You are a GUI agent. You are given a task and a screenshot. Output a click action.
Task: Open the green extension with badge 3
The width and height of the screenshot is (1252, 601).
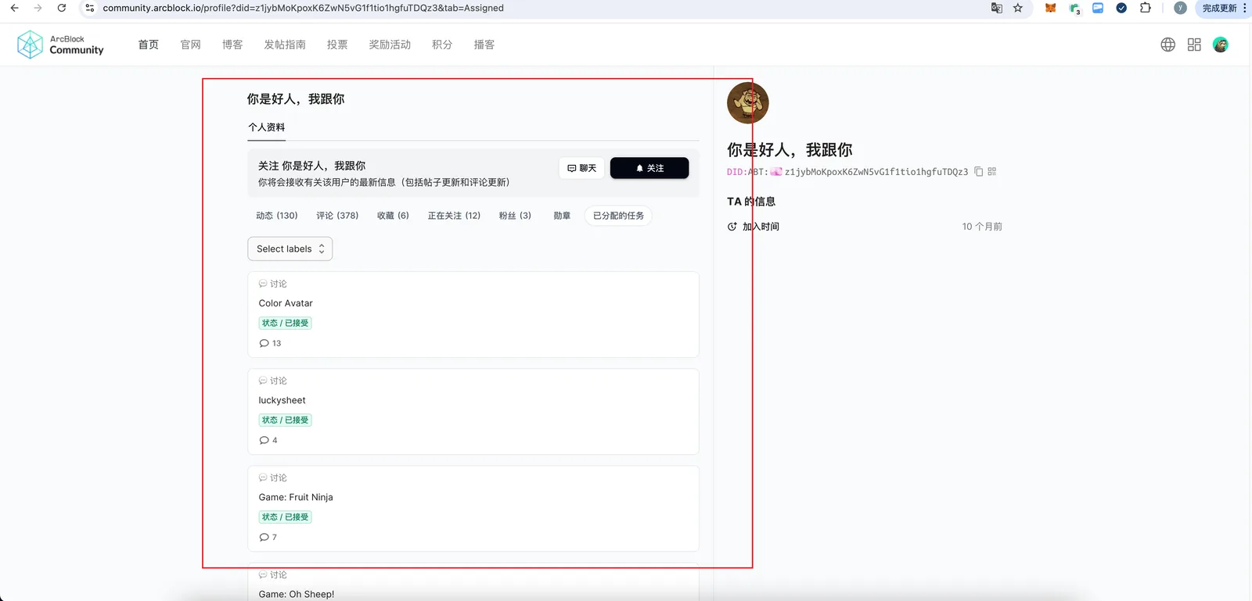pyautogui.click(x=1075, y=9)
